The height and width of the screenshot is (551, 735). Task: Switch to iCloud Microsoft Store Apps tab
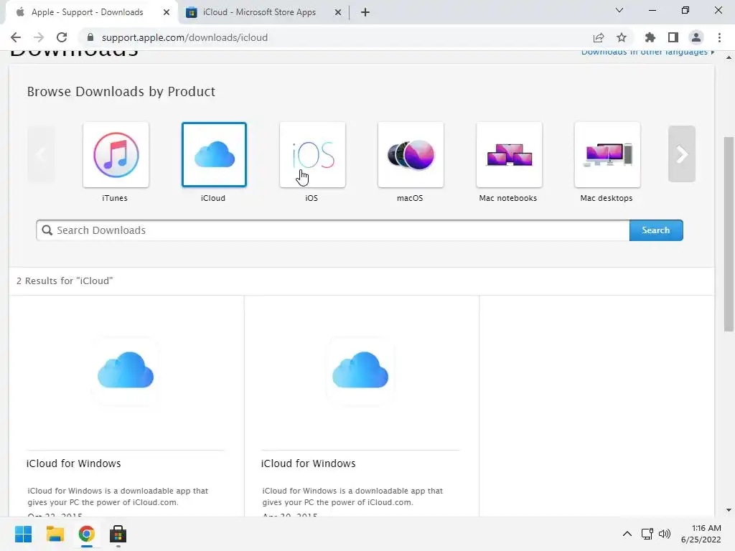point(259,12)
